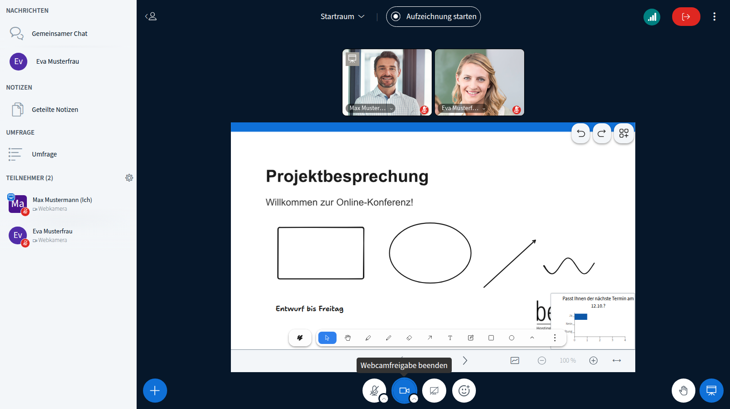This screenshot has width=730, height=409.
Task: Go to next slide
Action: tap(465, 360)
